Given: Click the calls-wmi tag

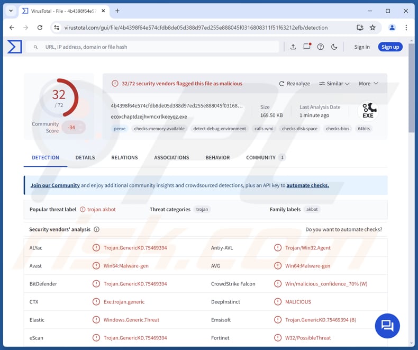Looking at the screenshot, I should 264,129.
